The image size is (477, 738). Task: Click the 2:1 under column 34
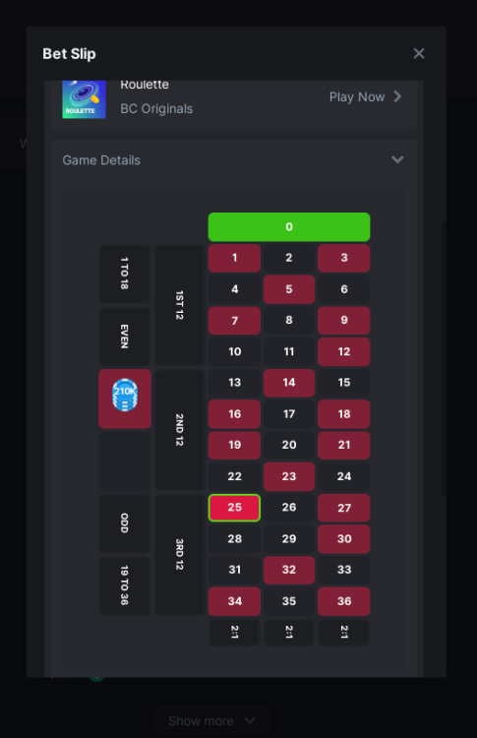coord(234,632)
